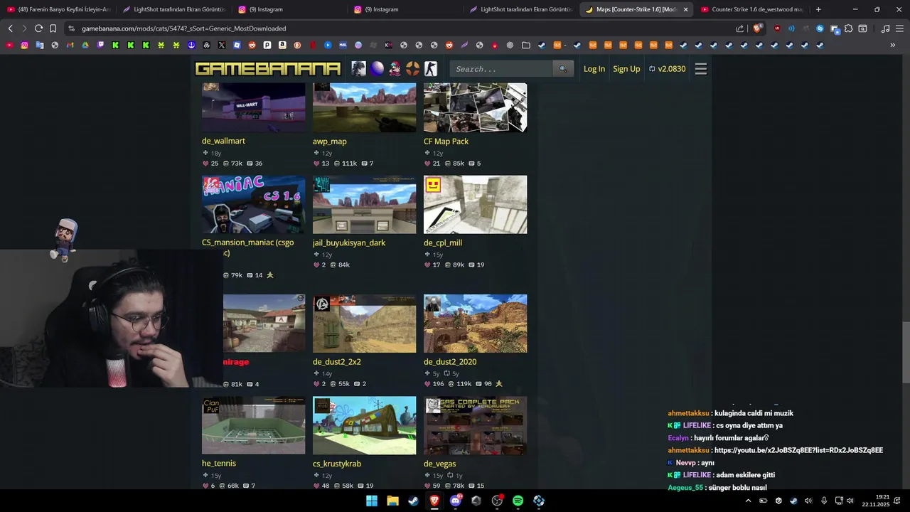The image size is (910, 512).
Task: Open the de_wallmart map link
Action: (x=223, y=141)
